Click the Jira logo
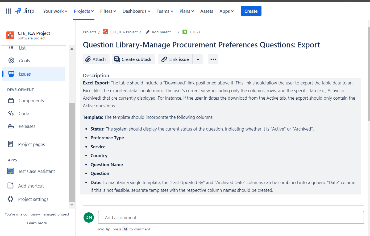370x236 pixels. [24, 11]
